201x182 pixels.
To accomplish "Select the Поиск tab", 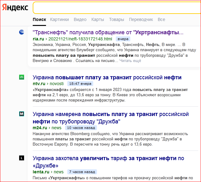I will pyautogui.click(x=39, y=19).
